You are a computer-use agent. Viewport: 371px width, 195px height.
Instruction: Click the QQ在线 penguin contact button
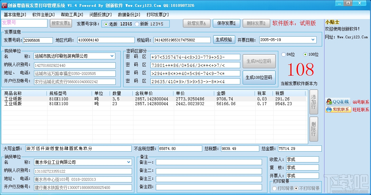(x=338, y=102)
